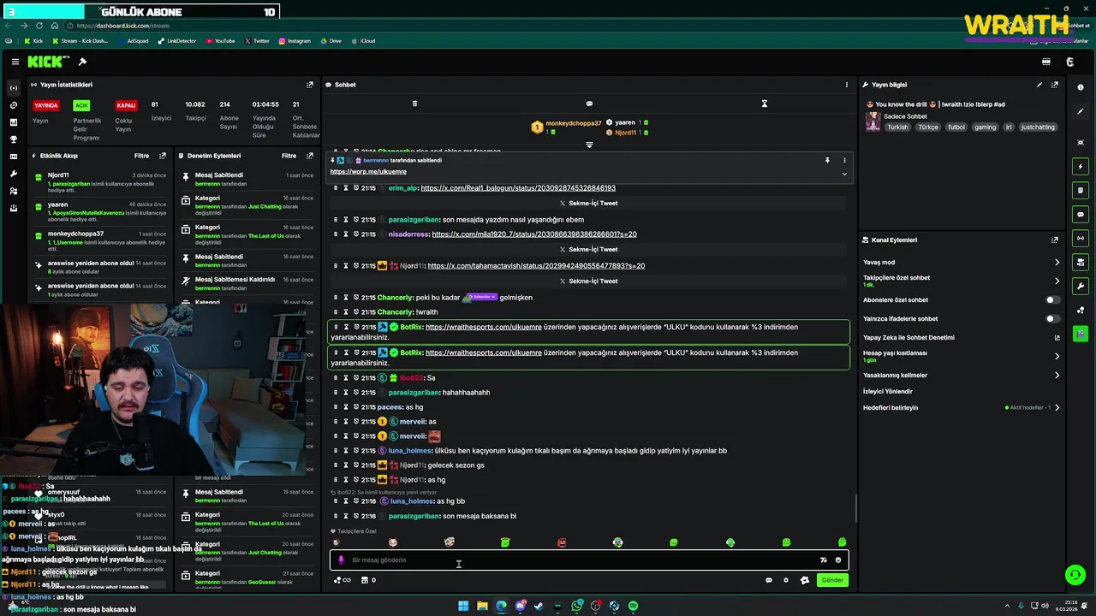This screenshot has height=616, width=1096.
Task: Select the justchatting tag chip
Action: point(1038,127)
